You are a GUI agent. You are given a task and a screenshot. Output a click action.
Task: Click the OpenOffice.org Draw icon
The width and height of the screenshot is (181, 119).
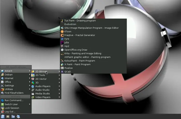[62, 50]
